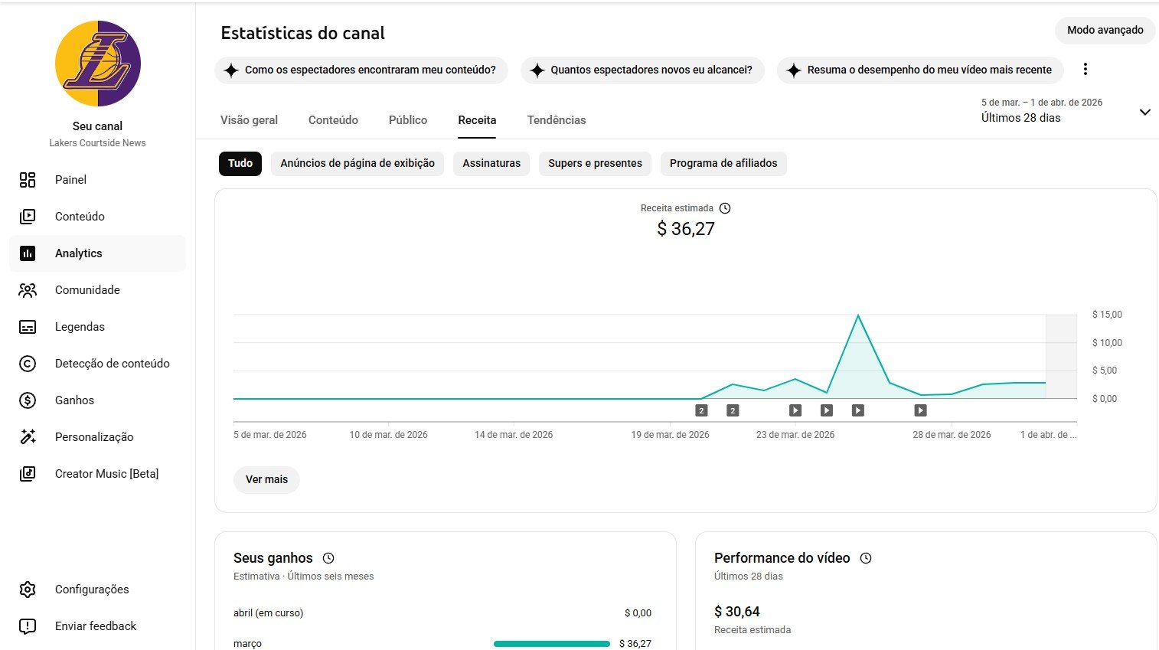This screenshot has height=650, width=1159.
Task: Click the Personalização magic wand icon
Action: 28,437
